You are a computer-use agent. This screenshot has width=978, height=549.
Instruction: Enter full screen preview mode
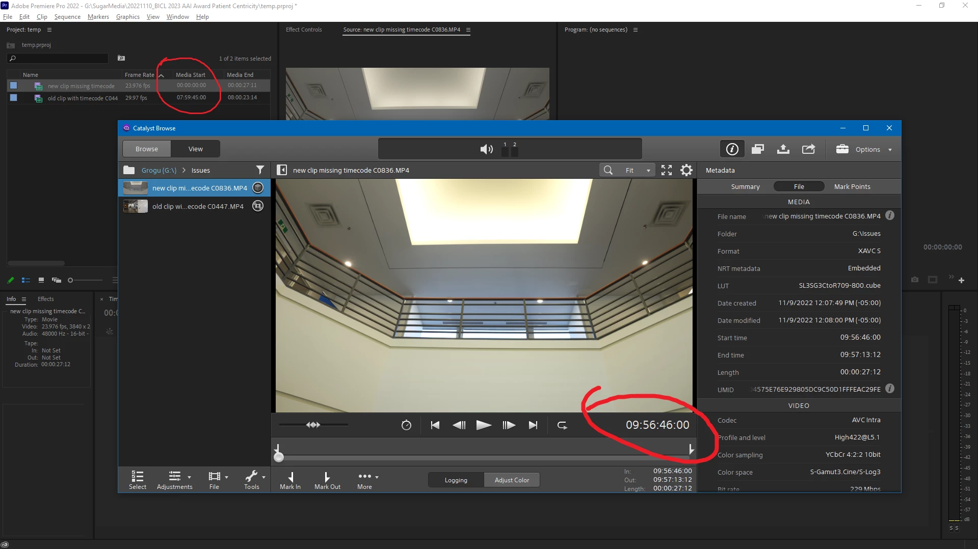667,170
